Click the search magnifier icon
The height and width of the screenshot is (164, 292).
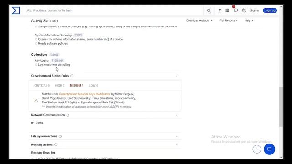pos(209,10)
